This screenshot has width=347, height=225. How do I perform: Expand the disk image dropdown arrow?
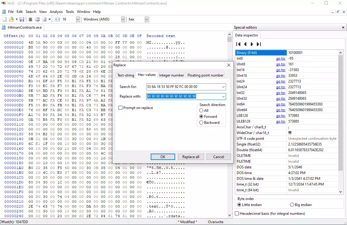click(x=49, y=20)
